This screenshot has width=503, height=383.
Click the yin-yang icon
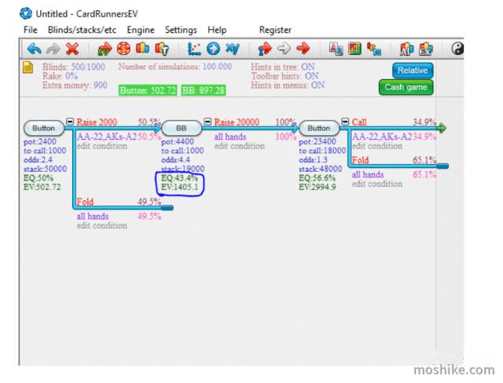[457, 49]
